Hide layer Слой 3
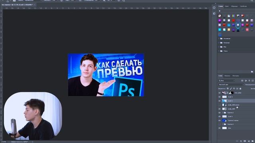 (x=220, y=97)
